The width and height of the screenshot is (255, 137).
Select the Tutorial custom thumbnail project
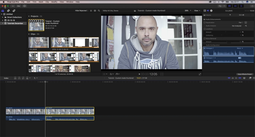pos(36,25)
